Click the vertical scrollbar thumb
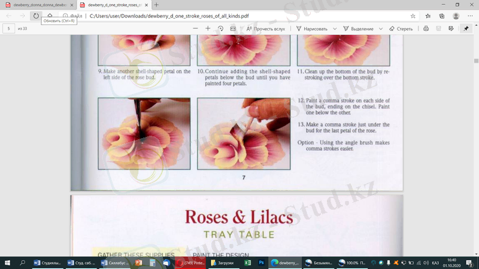The width and height of the screenshot is (479, 269). [x=476, y=61]
